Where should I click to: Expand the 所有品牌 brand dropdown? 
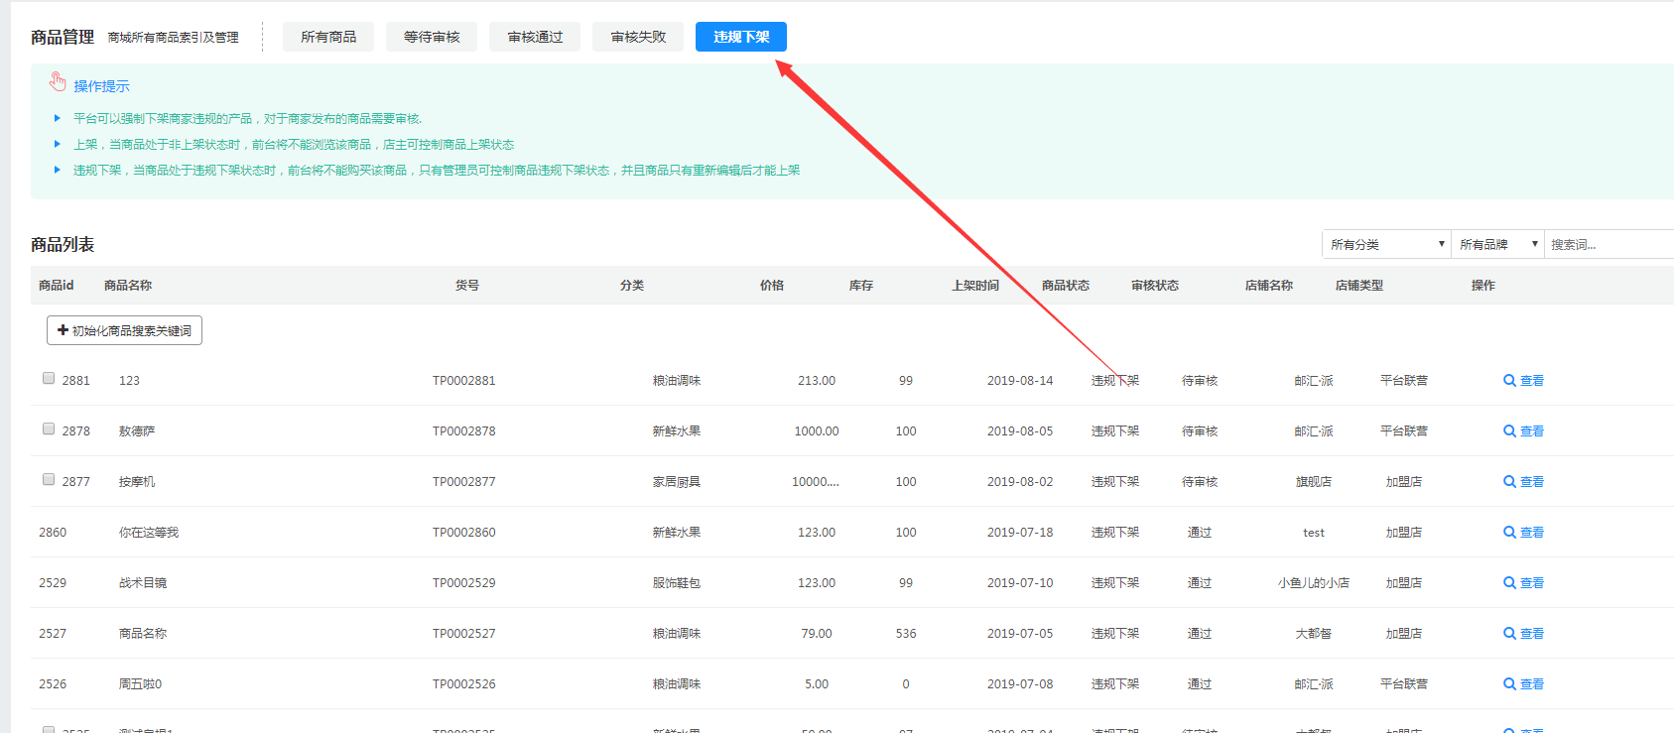(x=1497, y=244)
